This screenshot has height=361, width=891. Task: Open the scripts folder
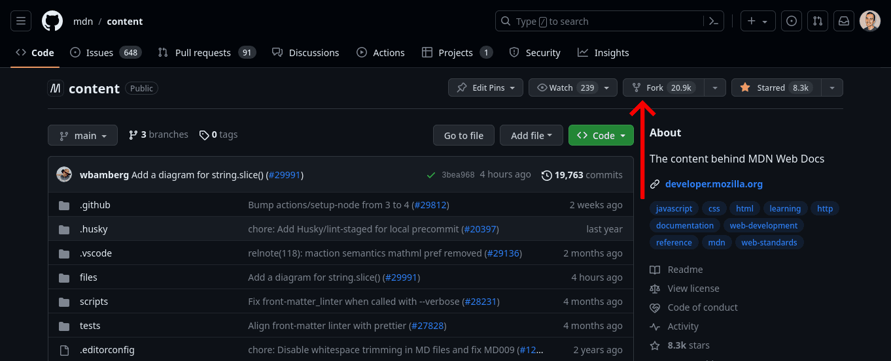coord(94,302)
